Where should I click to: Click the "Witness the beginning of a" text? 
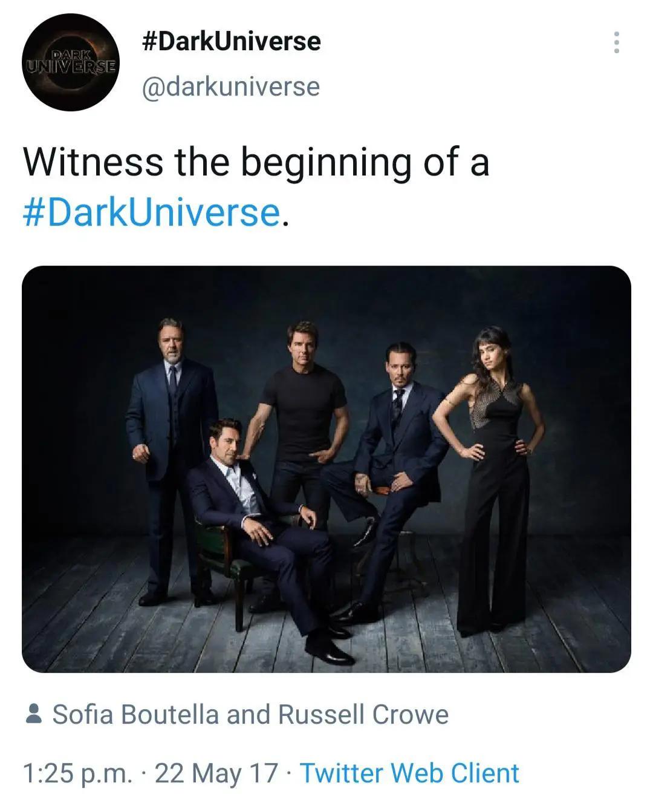click(x=256, y=162)
